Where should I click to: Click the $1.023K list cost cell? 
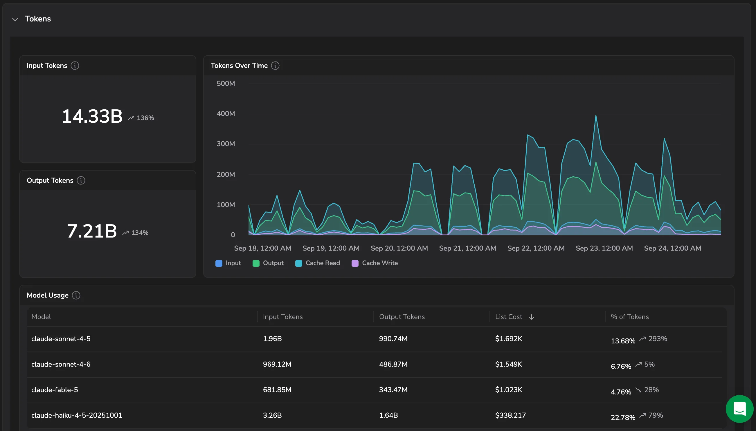509,390
